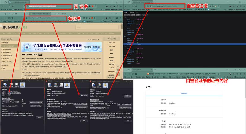Viewport: 246px width, 134px height.
Task: Select Security padlock in rainiersoft Page Info
Action: (22, 85)
